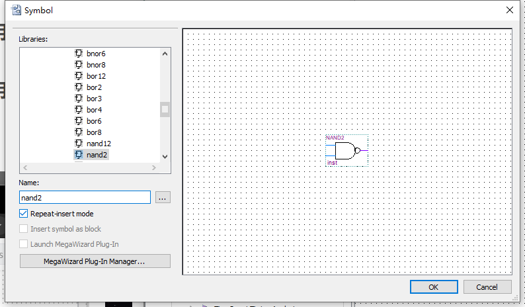Screen dimensions: 525x307
Task: Select bor3 in the libraries list
Action: click(94, 99)
